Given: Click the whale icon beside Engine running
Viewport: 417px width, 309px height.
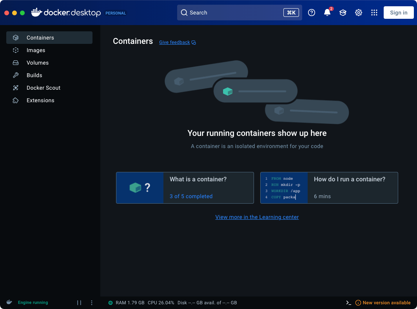Looking at the screenshot, I should [x=9, y=302].
